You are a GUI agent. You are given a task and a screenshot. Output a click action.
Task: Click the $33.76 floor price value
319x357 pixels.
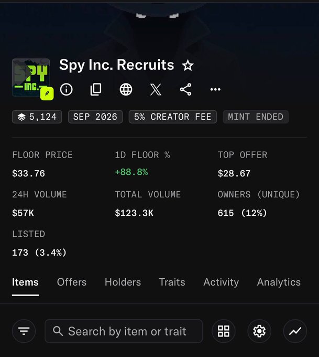[29, 173]
